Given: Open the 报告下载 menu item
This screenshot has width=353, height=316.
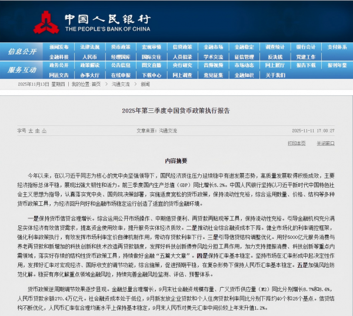Looking at the screenshot, I should 306,65.
